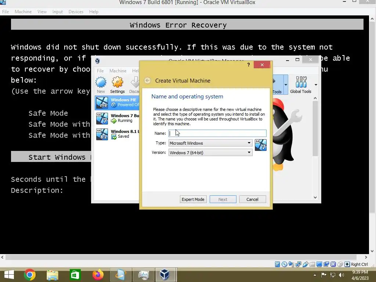Open Chrome from the taskbar
376x282 pixels.
click(x=30, y=275)
